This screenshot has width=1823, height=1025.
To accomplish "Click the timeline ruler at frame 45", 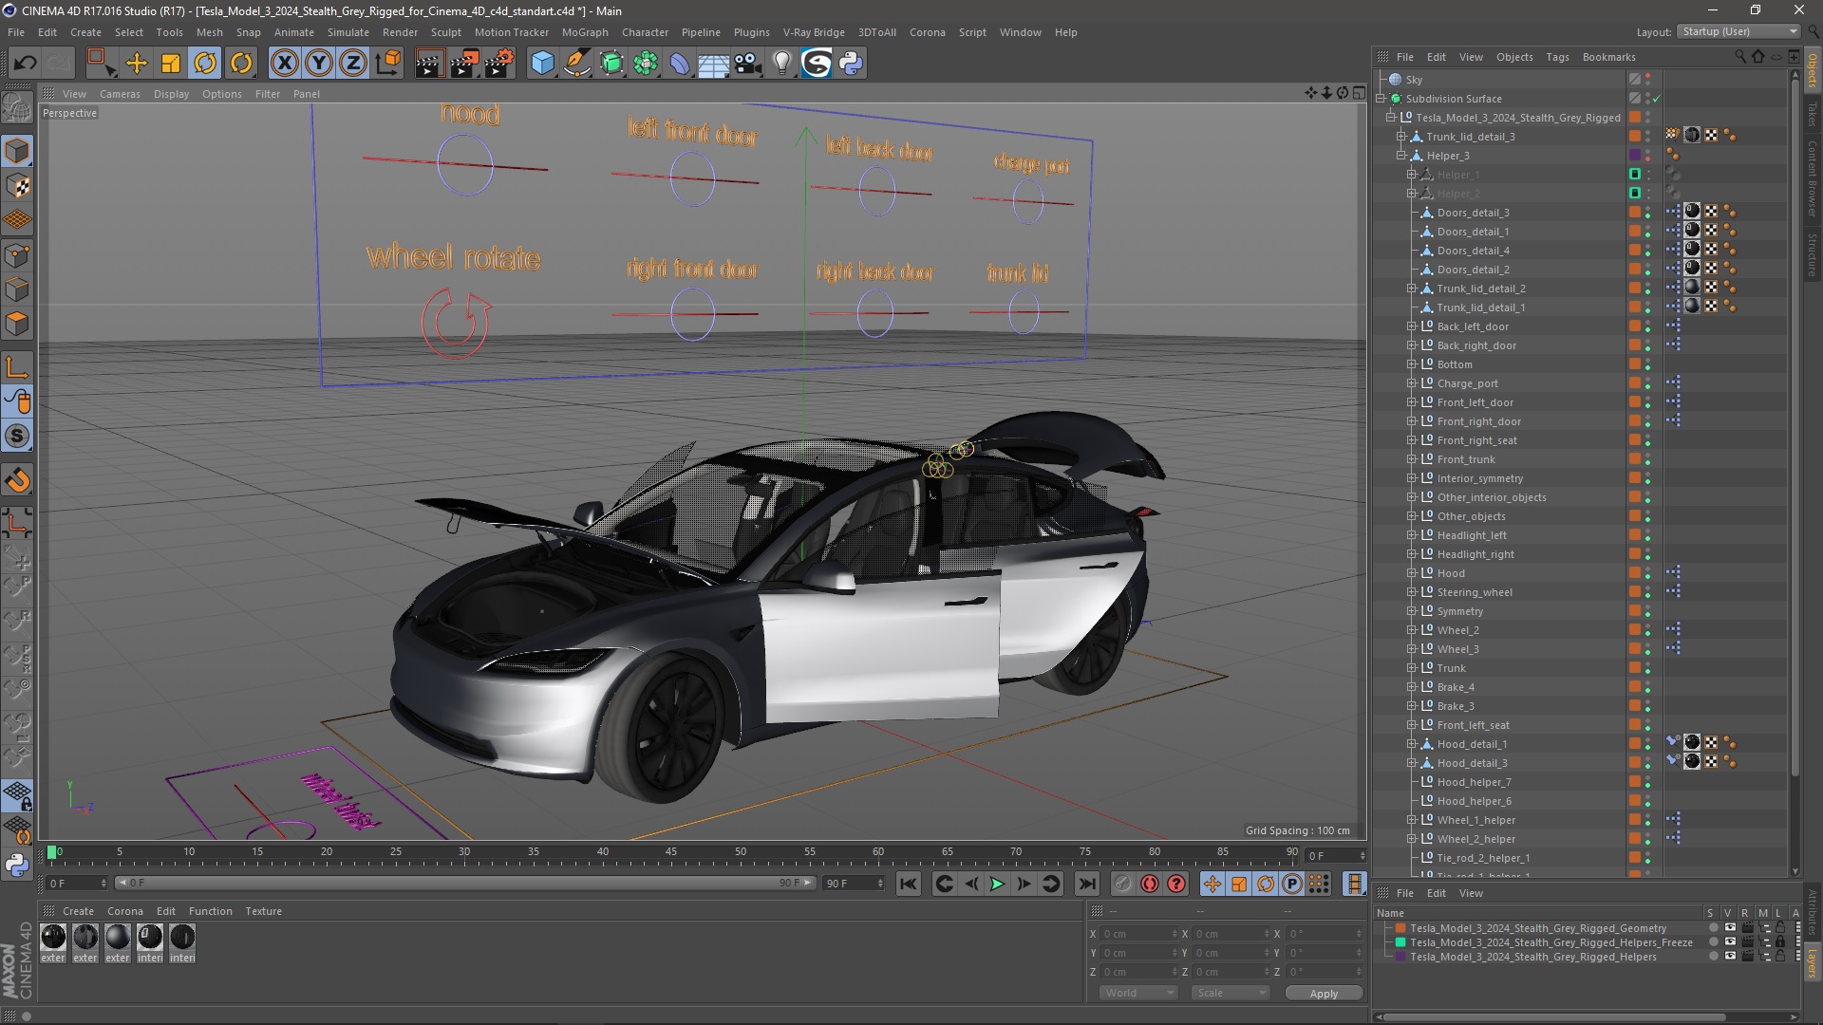I will pos(671,852).
